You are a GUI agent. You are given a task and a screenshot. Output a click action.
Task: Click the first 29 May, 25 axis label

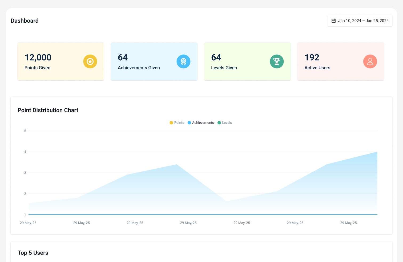click(28, 223)
